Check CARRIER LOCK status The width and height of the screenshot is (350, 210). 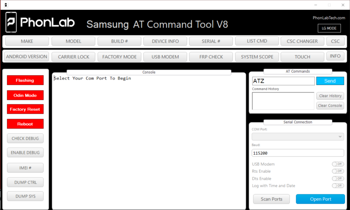pos(73,57)
